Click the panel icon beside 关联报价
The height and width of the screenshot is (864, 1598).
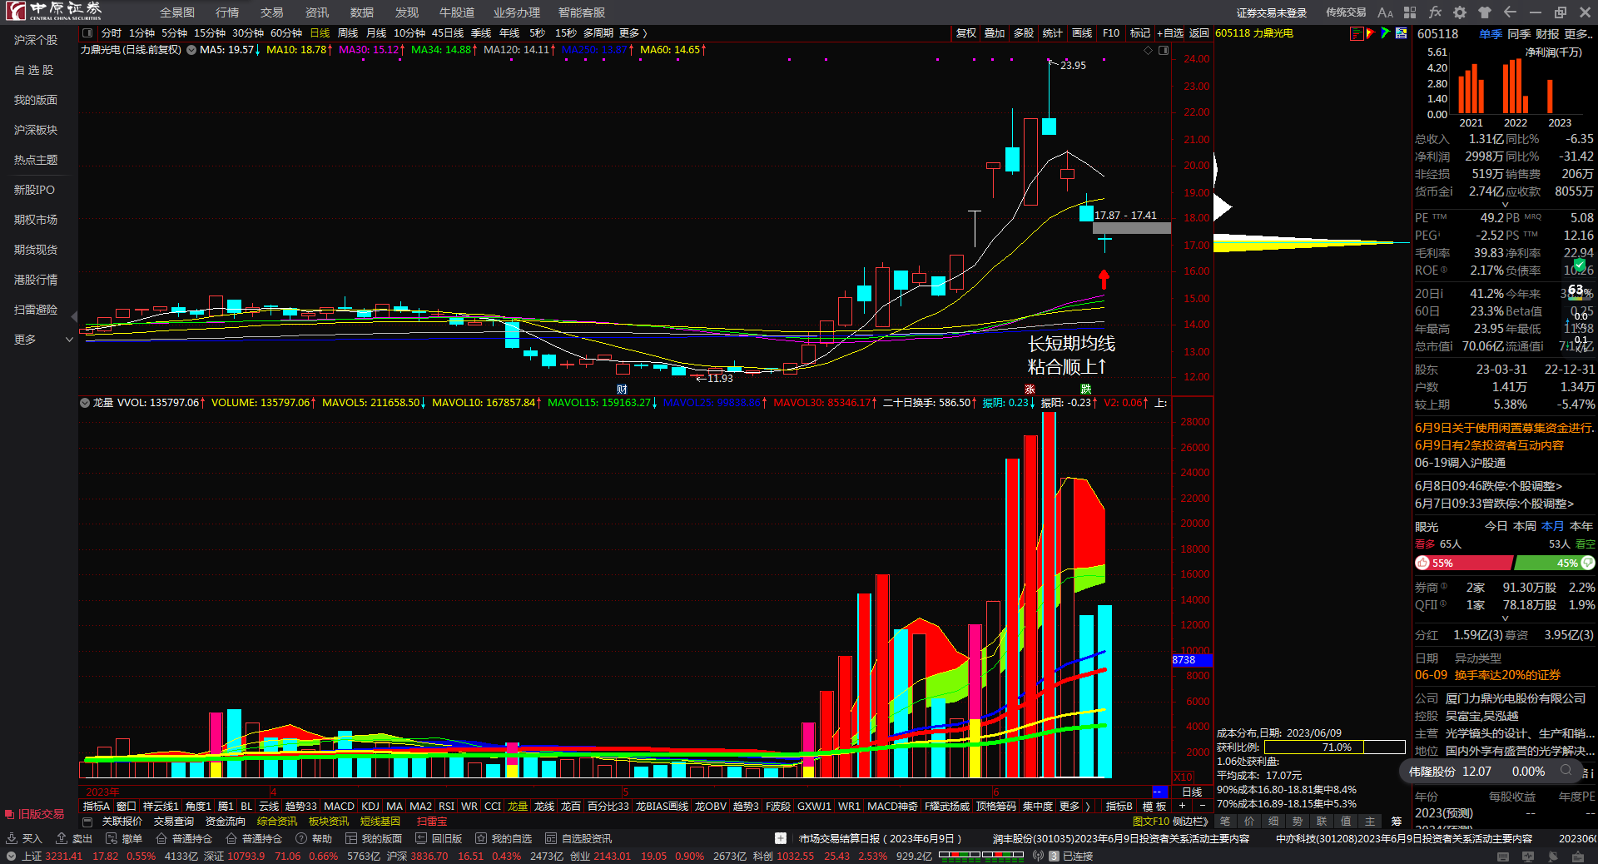[x=87, y=822]
